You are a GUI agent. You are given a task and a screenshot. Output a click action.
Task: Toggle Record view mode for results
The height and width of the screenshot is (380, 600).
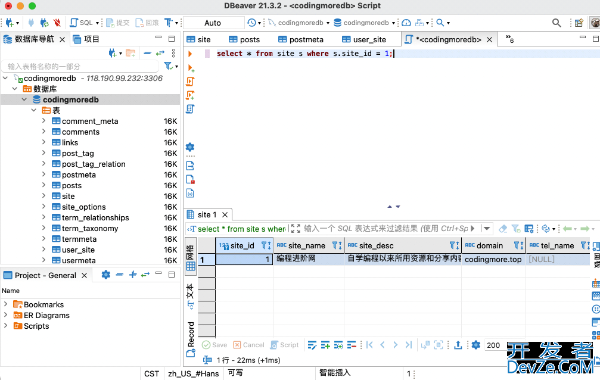click(x=191, y=339)
